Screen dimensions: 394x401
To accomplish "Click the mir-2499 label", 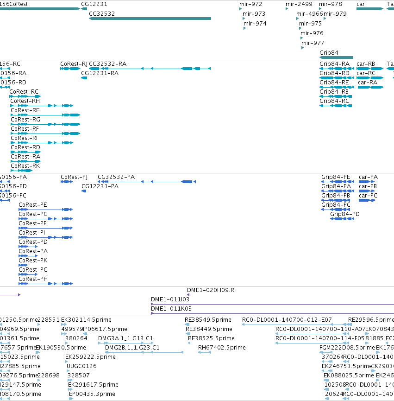I will click(299, 4).
